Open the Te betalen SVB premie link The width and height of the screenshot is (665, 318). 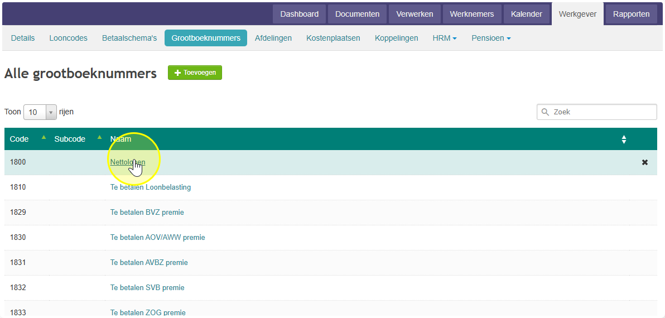click(x=147, y=287)
